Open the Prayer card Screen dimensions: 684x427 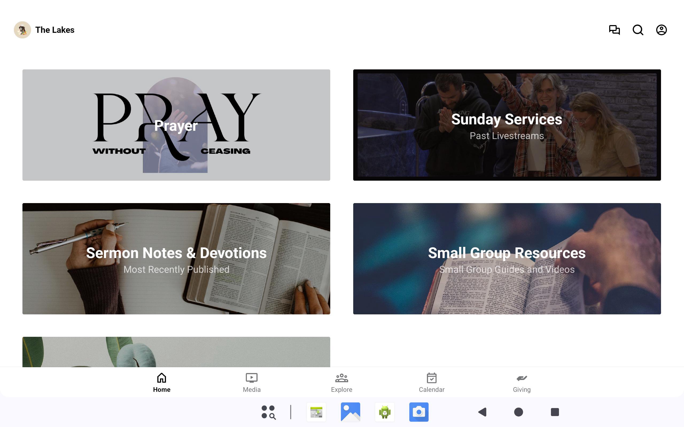[x=176, y=125]
